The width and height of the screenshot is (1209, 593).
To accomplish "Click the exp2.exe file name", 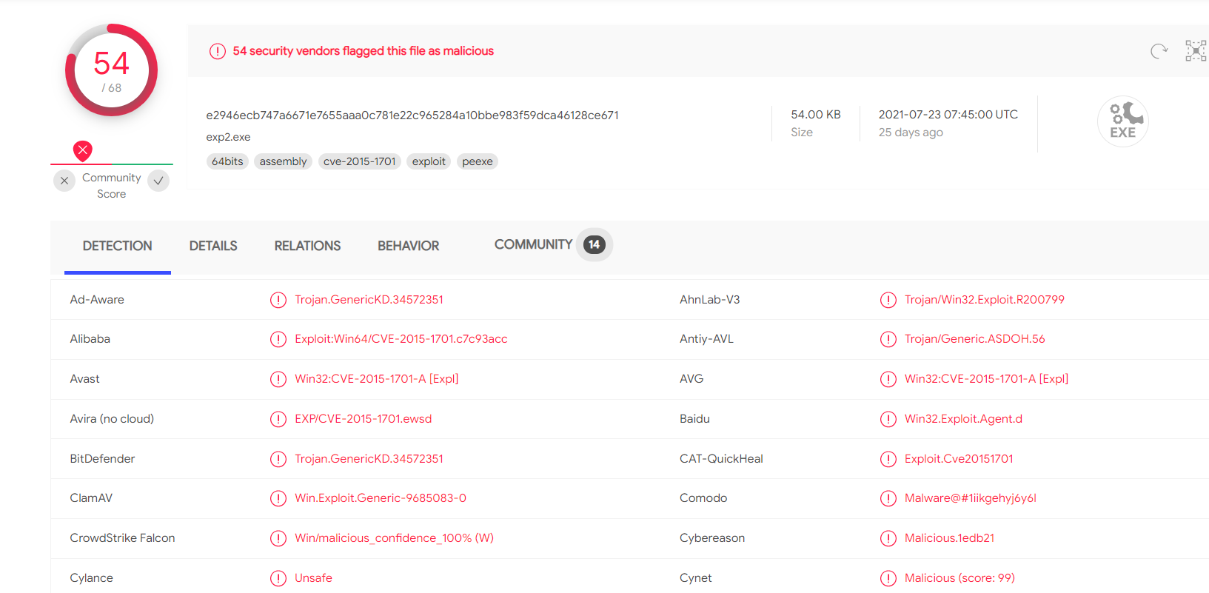I will click(x=228, y=137).
